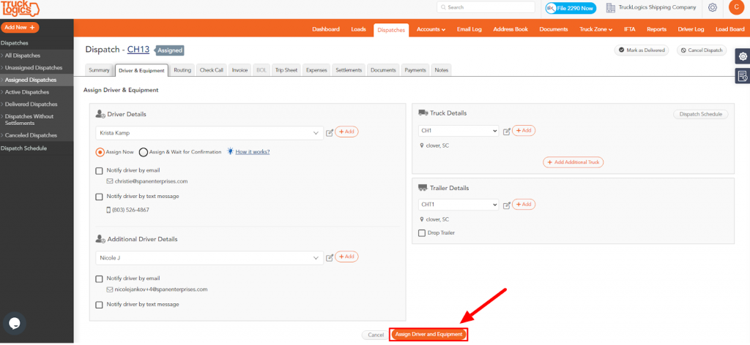Image resolution: width=750 pixels, height=345 pixels.
Task: Open the Settlements tab
Action: pyautogui.click(x=349, y=70)
